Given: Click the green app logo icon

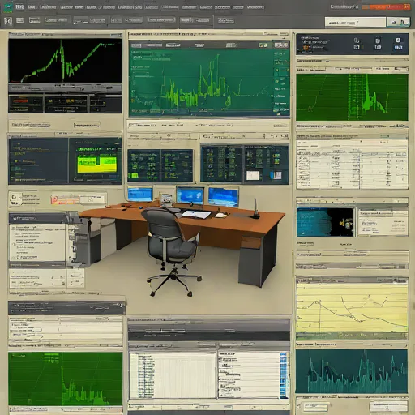Looking at the screenshot, I should (8, 7).
